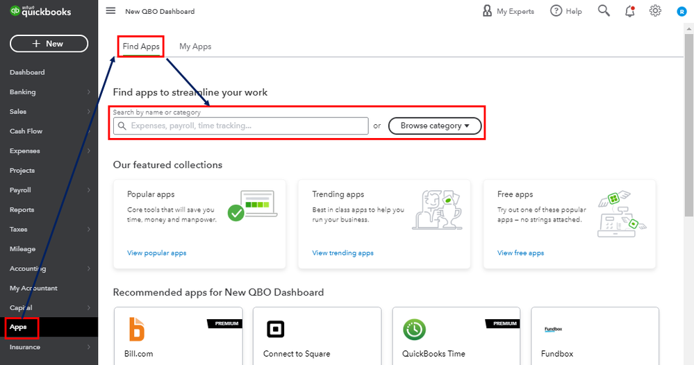
Task: Open the search magnifier icon in header
Action: 604,11
